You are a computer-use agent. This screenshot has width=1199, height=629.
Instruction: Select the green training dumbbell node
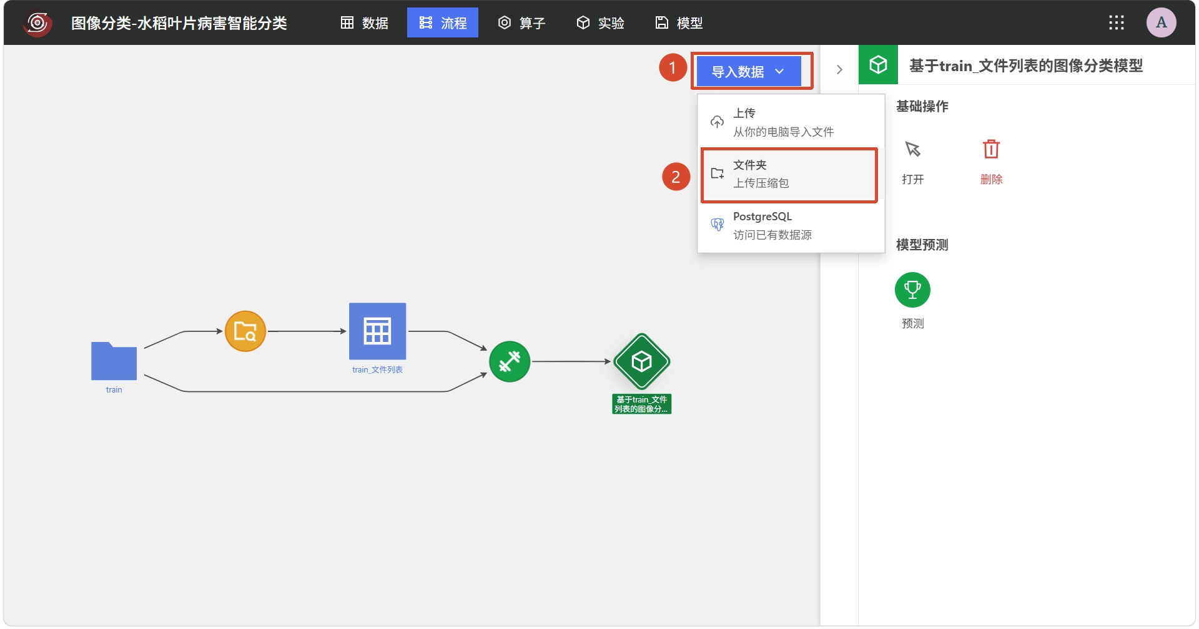(x=510, y=361)
